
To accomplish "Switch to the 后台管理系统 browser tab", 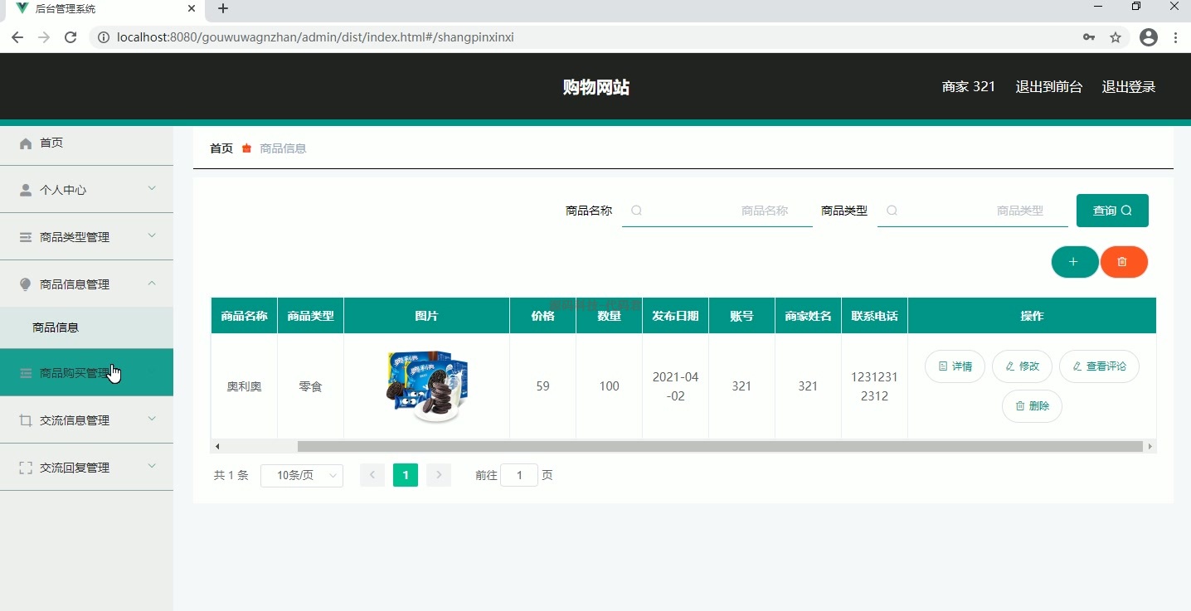I will [x=100, y=9].
